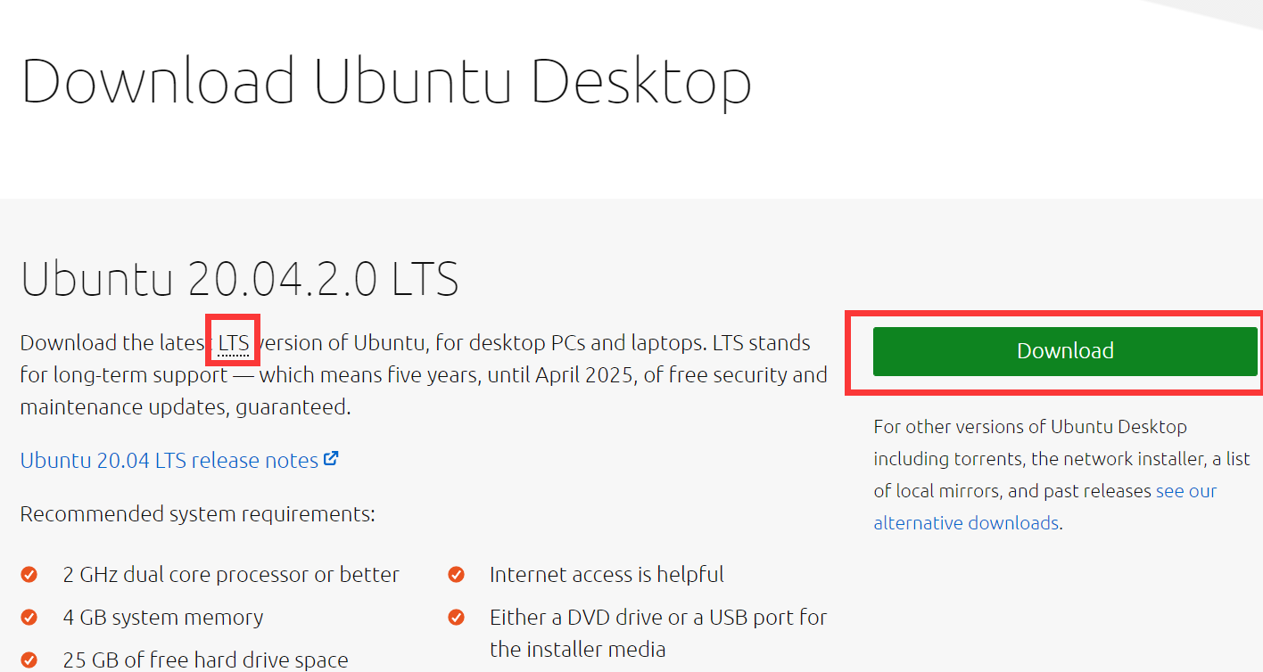Viewport: 1263px width, 672px height.
Task: Click the checkmark icon beside processor requirement
Action: (29, 574)
